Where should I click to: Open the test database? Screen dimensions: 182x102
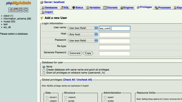(x=5, y=24)
